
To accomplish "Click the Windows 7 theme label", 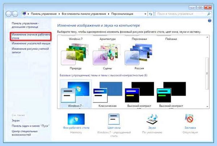I will [76, 39].
